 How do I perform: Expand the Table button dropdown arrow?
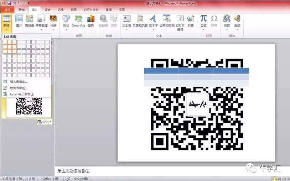click(x=6, y=30)
